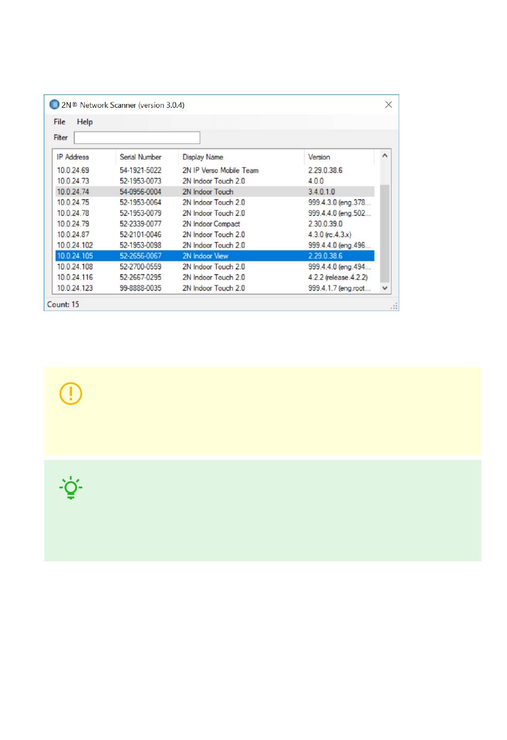Select device row 10.0.24.123
The image size is (507, 740).
(215, 288)
